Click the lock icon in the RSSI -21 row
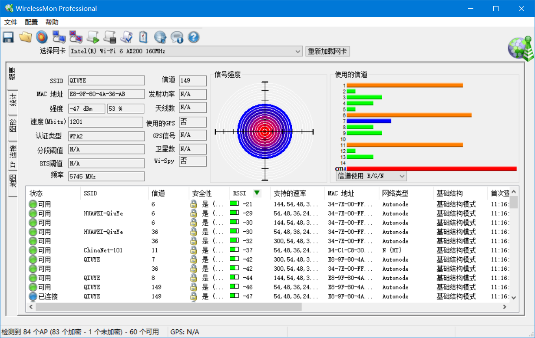 coord(194,204)
